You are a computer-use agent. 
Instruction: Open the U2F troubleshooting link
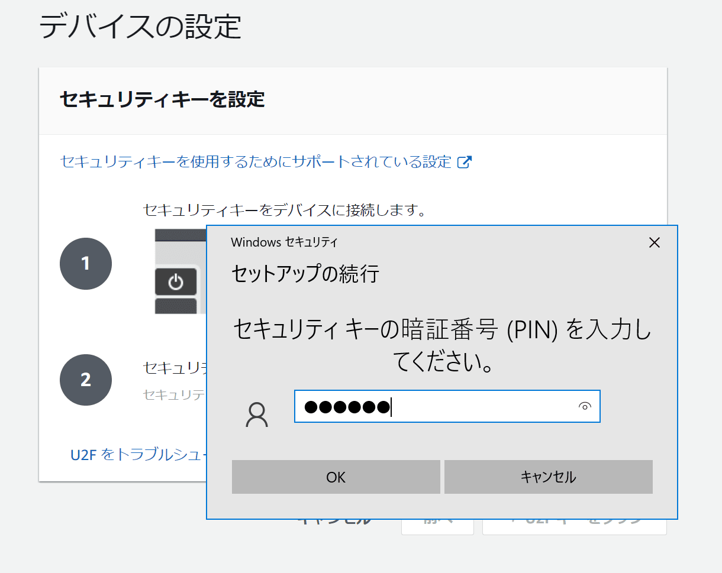138,455
